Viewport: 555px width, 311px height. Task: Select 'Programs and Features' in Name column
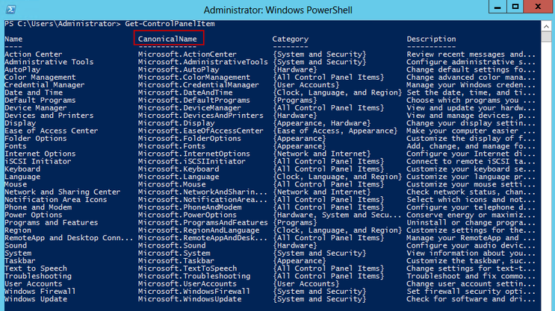tap(52, 223)
